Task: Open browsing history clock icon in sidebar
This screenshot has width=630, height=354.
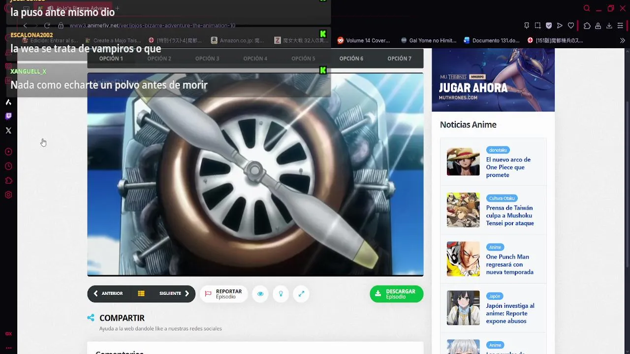Action: pyautogui.click(x=8, y=166)
